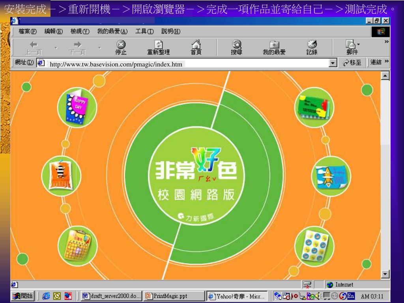Image resolution: width=404 pixels, height=303 pixels.
Task: Go to the 首頁 home page
Action: click(x=196, y=48)
